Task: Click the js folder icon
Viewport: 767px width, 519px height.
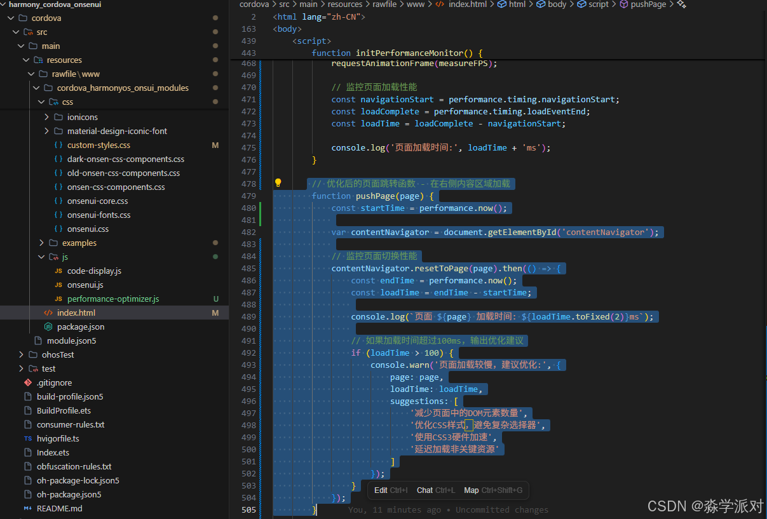Action: click(53, 257)
